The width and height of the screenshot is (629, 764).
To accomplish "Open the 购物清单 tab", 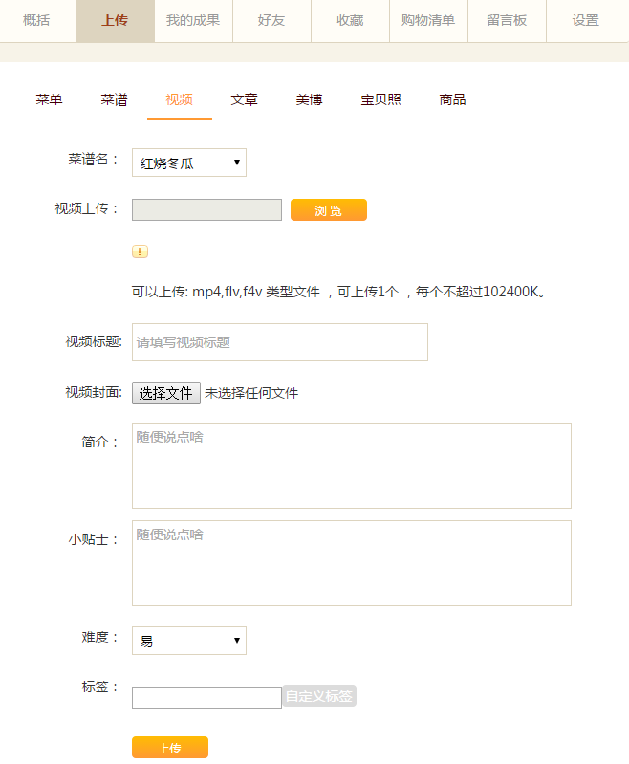I will (429, 21).
